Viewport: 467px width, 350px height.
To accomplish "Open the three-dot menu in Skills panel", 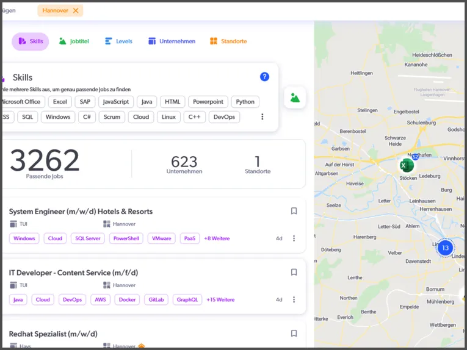I will [x=262, y=116].
